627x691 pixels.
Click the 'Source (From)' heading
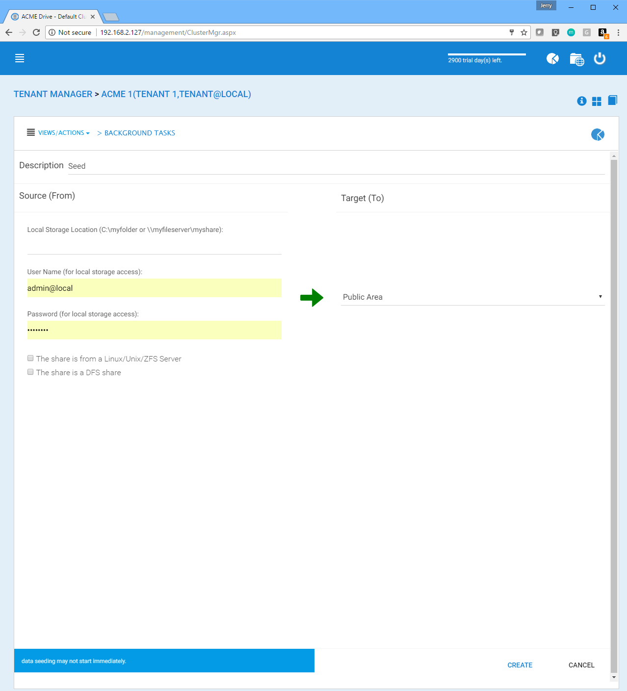[x=47, y=196]
